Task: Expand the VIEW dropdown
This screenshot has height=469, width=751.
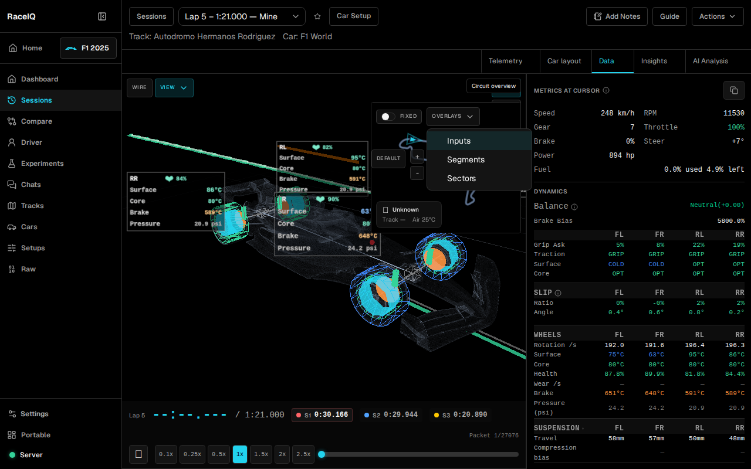Action: pos(174,88)
